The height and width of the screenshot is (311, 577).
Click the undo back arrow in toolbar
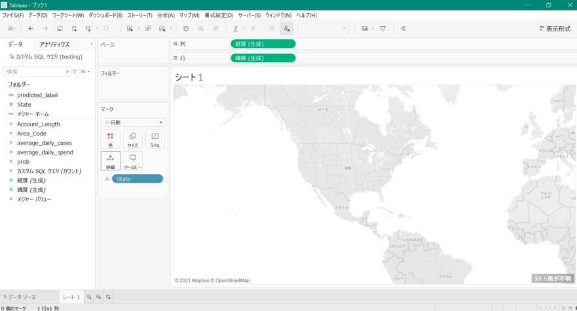[x=31, y=29]
